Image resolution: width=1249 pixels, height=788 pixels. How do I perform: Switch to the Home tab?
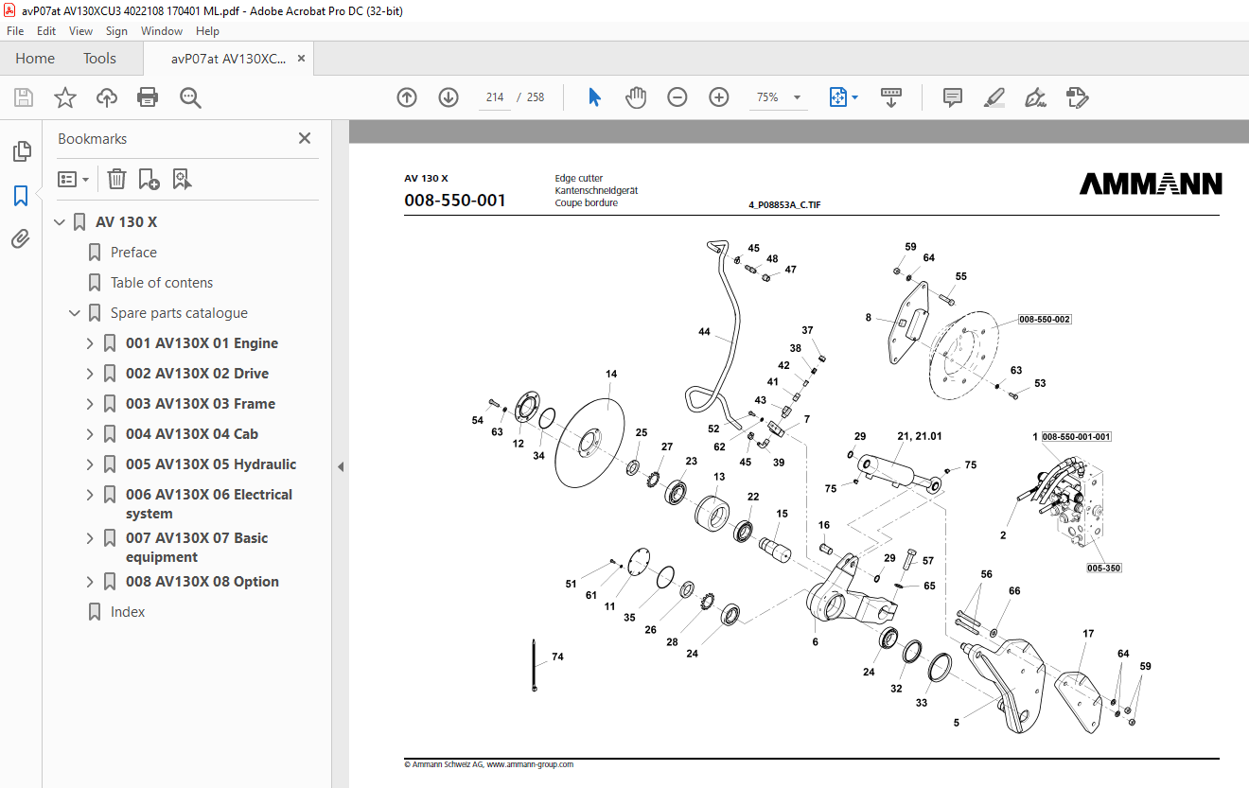(x=35, y=59)
